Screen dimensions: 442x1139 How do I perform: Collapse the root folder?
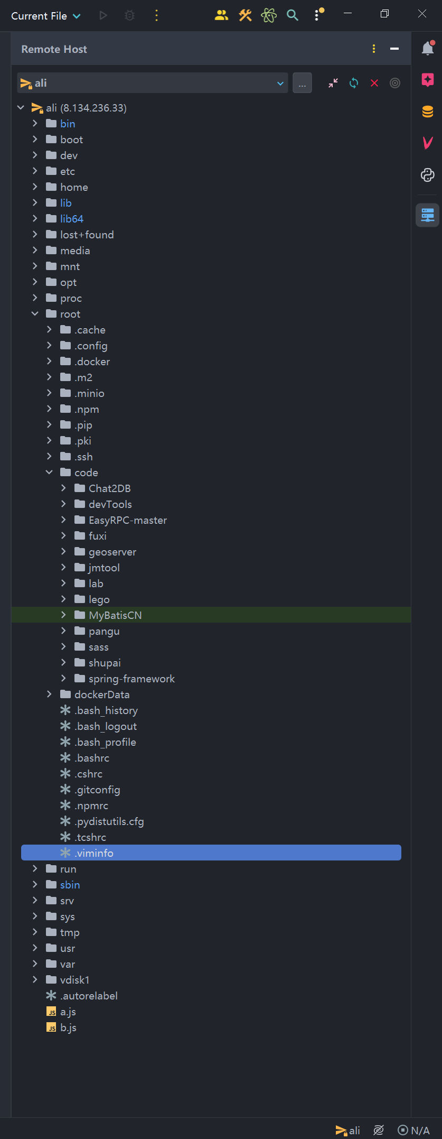pyautogui.click(x=35, y=314)
